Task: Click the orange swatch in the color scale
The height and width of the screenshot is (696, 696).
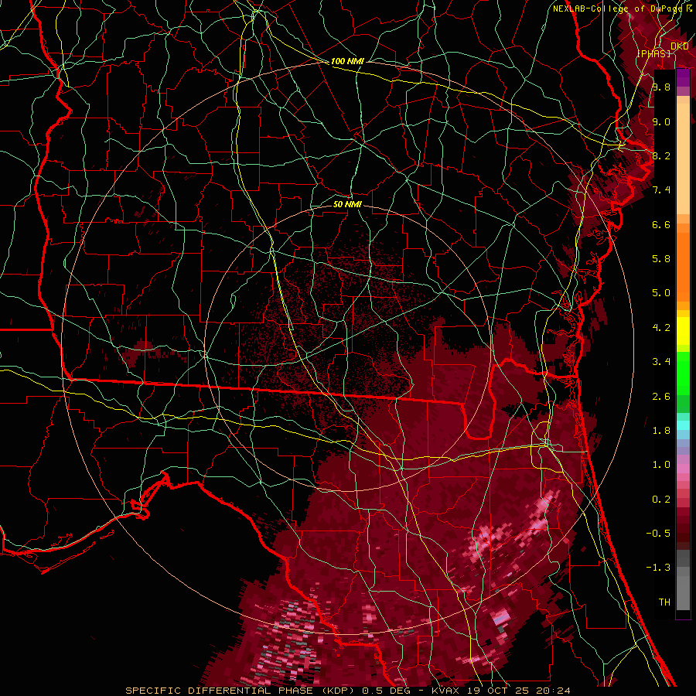Action: click(683, 268)
